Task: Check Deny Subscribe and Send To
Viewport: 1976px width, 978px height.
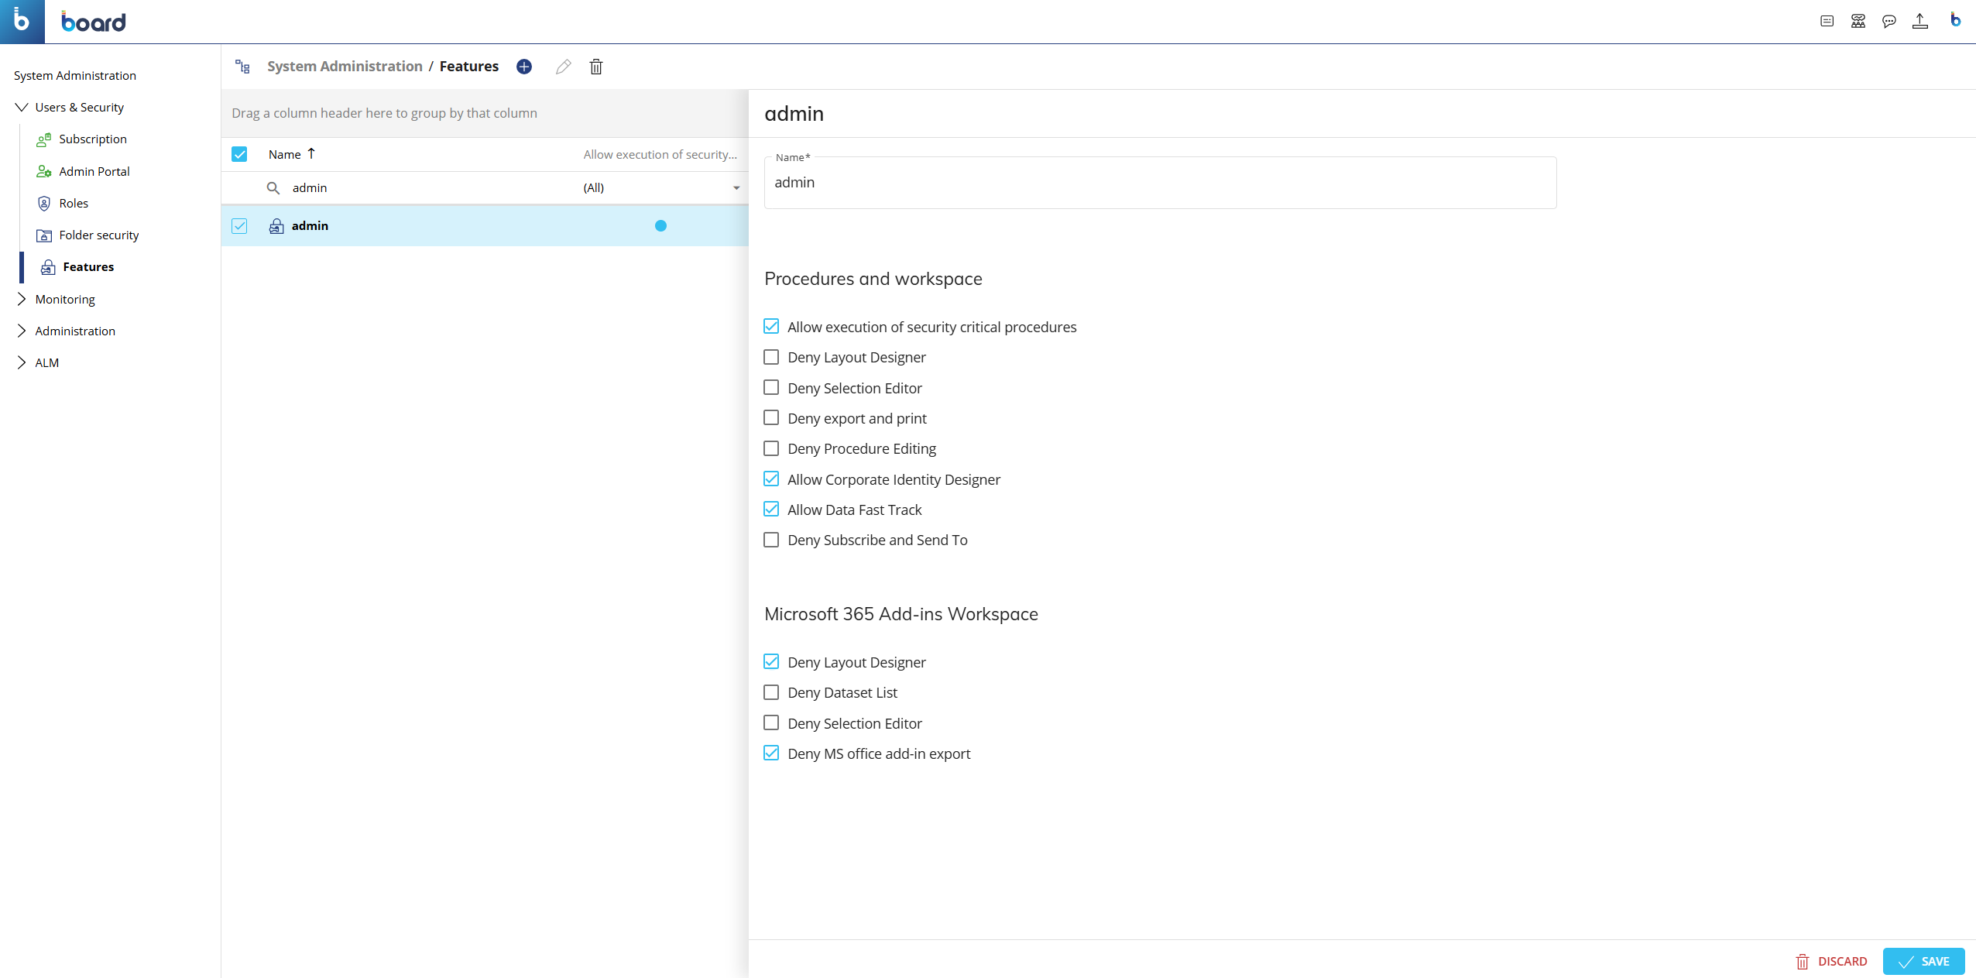Action: [771, 540]
